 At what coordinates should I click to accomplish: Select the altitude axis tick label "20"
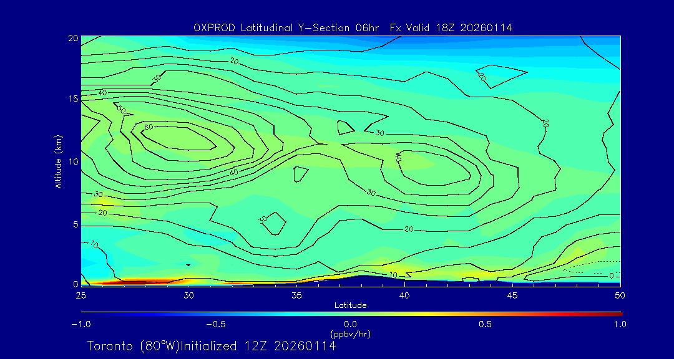(73, 37)
